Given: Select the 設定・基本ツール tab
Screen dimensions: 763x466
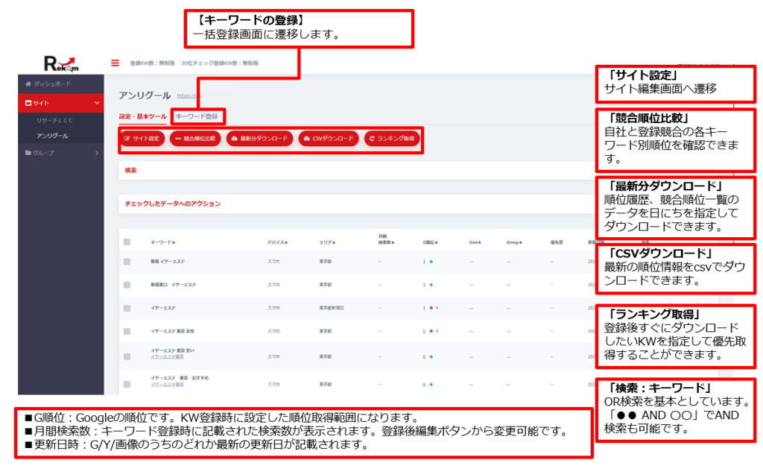Looking at the screenshot, I should 143,116.
